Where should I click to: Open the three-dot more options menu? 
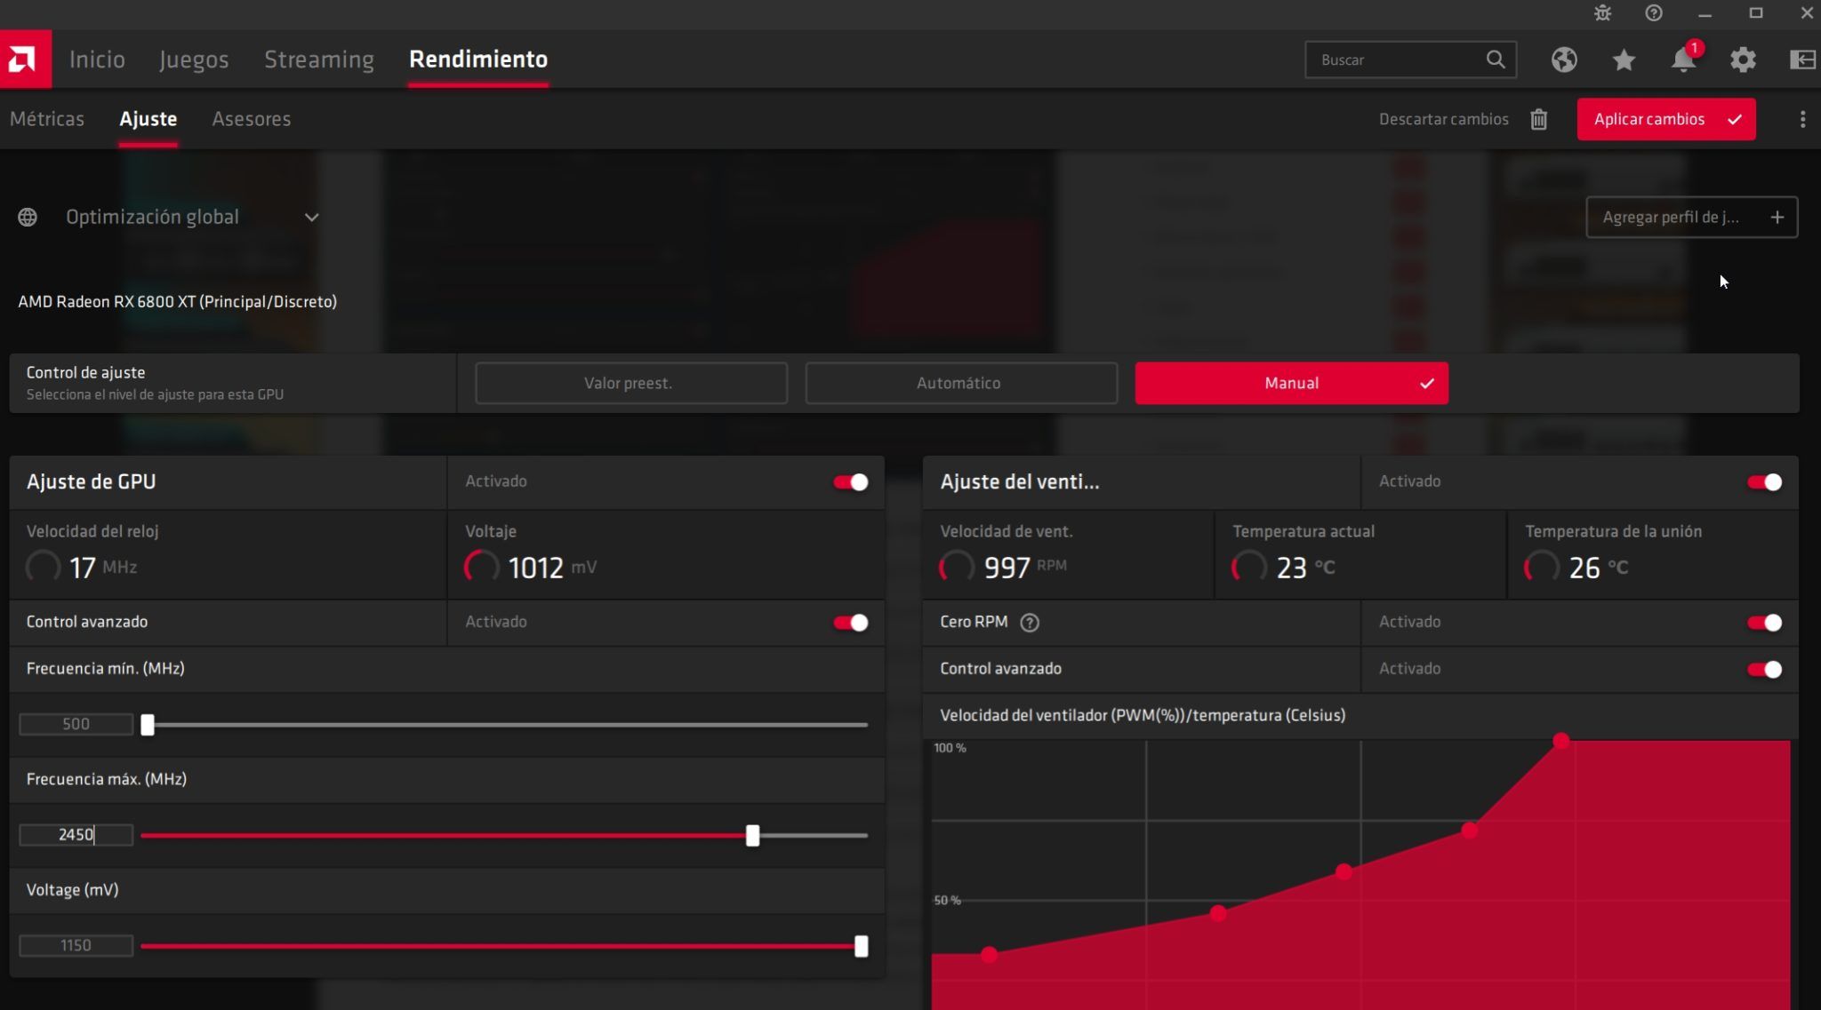1802,119
